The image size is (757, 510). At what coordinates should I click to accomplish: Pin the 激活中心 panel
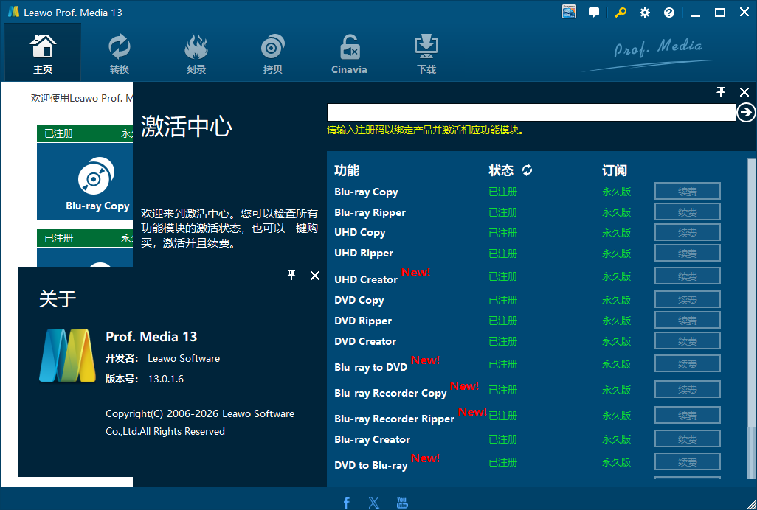[x=721, y=91]
